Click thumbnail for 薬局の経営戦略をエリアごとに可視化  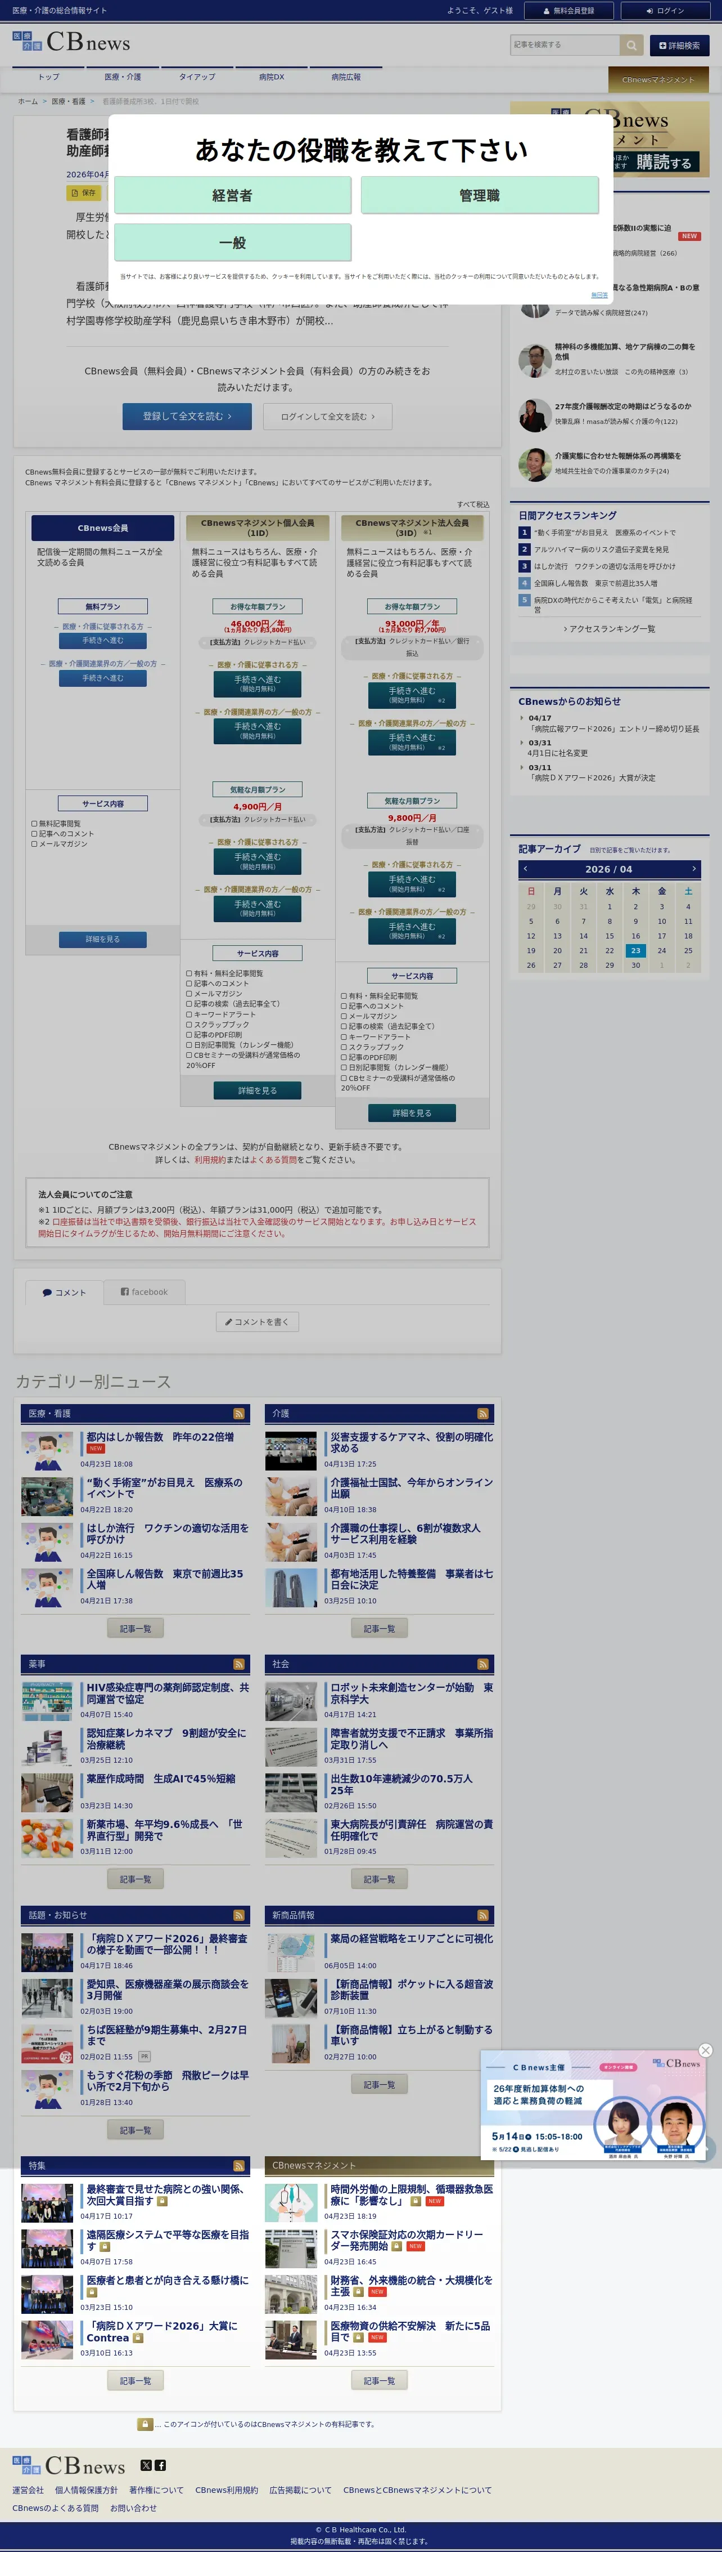click(x=291, y=1952)
